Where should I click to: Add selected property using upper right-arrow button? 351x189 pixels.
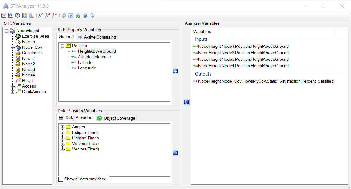tap(175, 71)
